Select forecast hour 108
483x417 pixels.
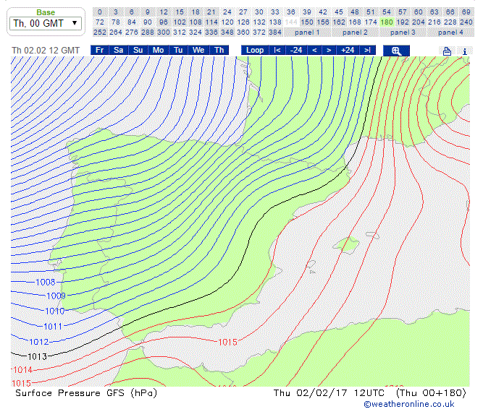196,22
